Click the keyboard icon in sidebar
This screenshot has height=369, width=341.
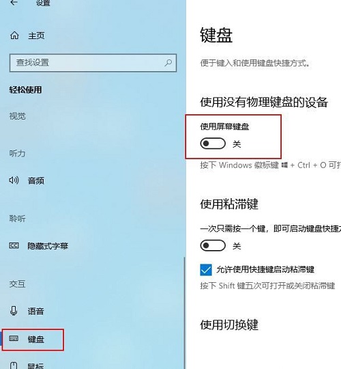pyautogui.click(x=14, y=339)
